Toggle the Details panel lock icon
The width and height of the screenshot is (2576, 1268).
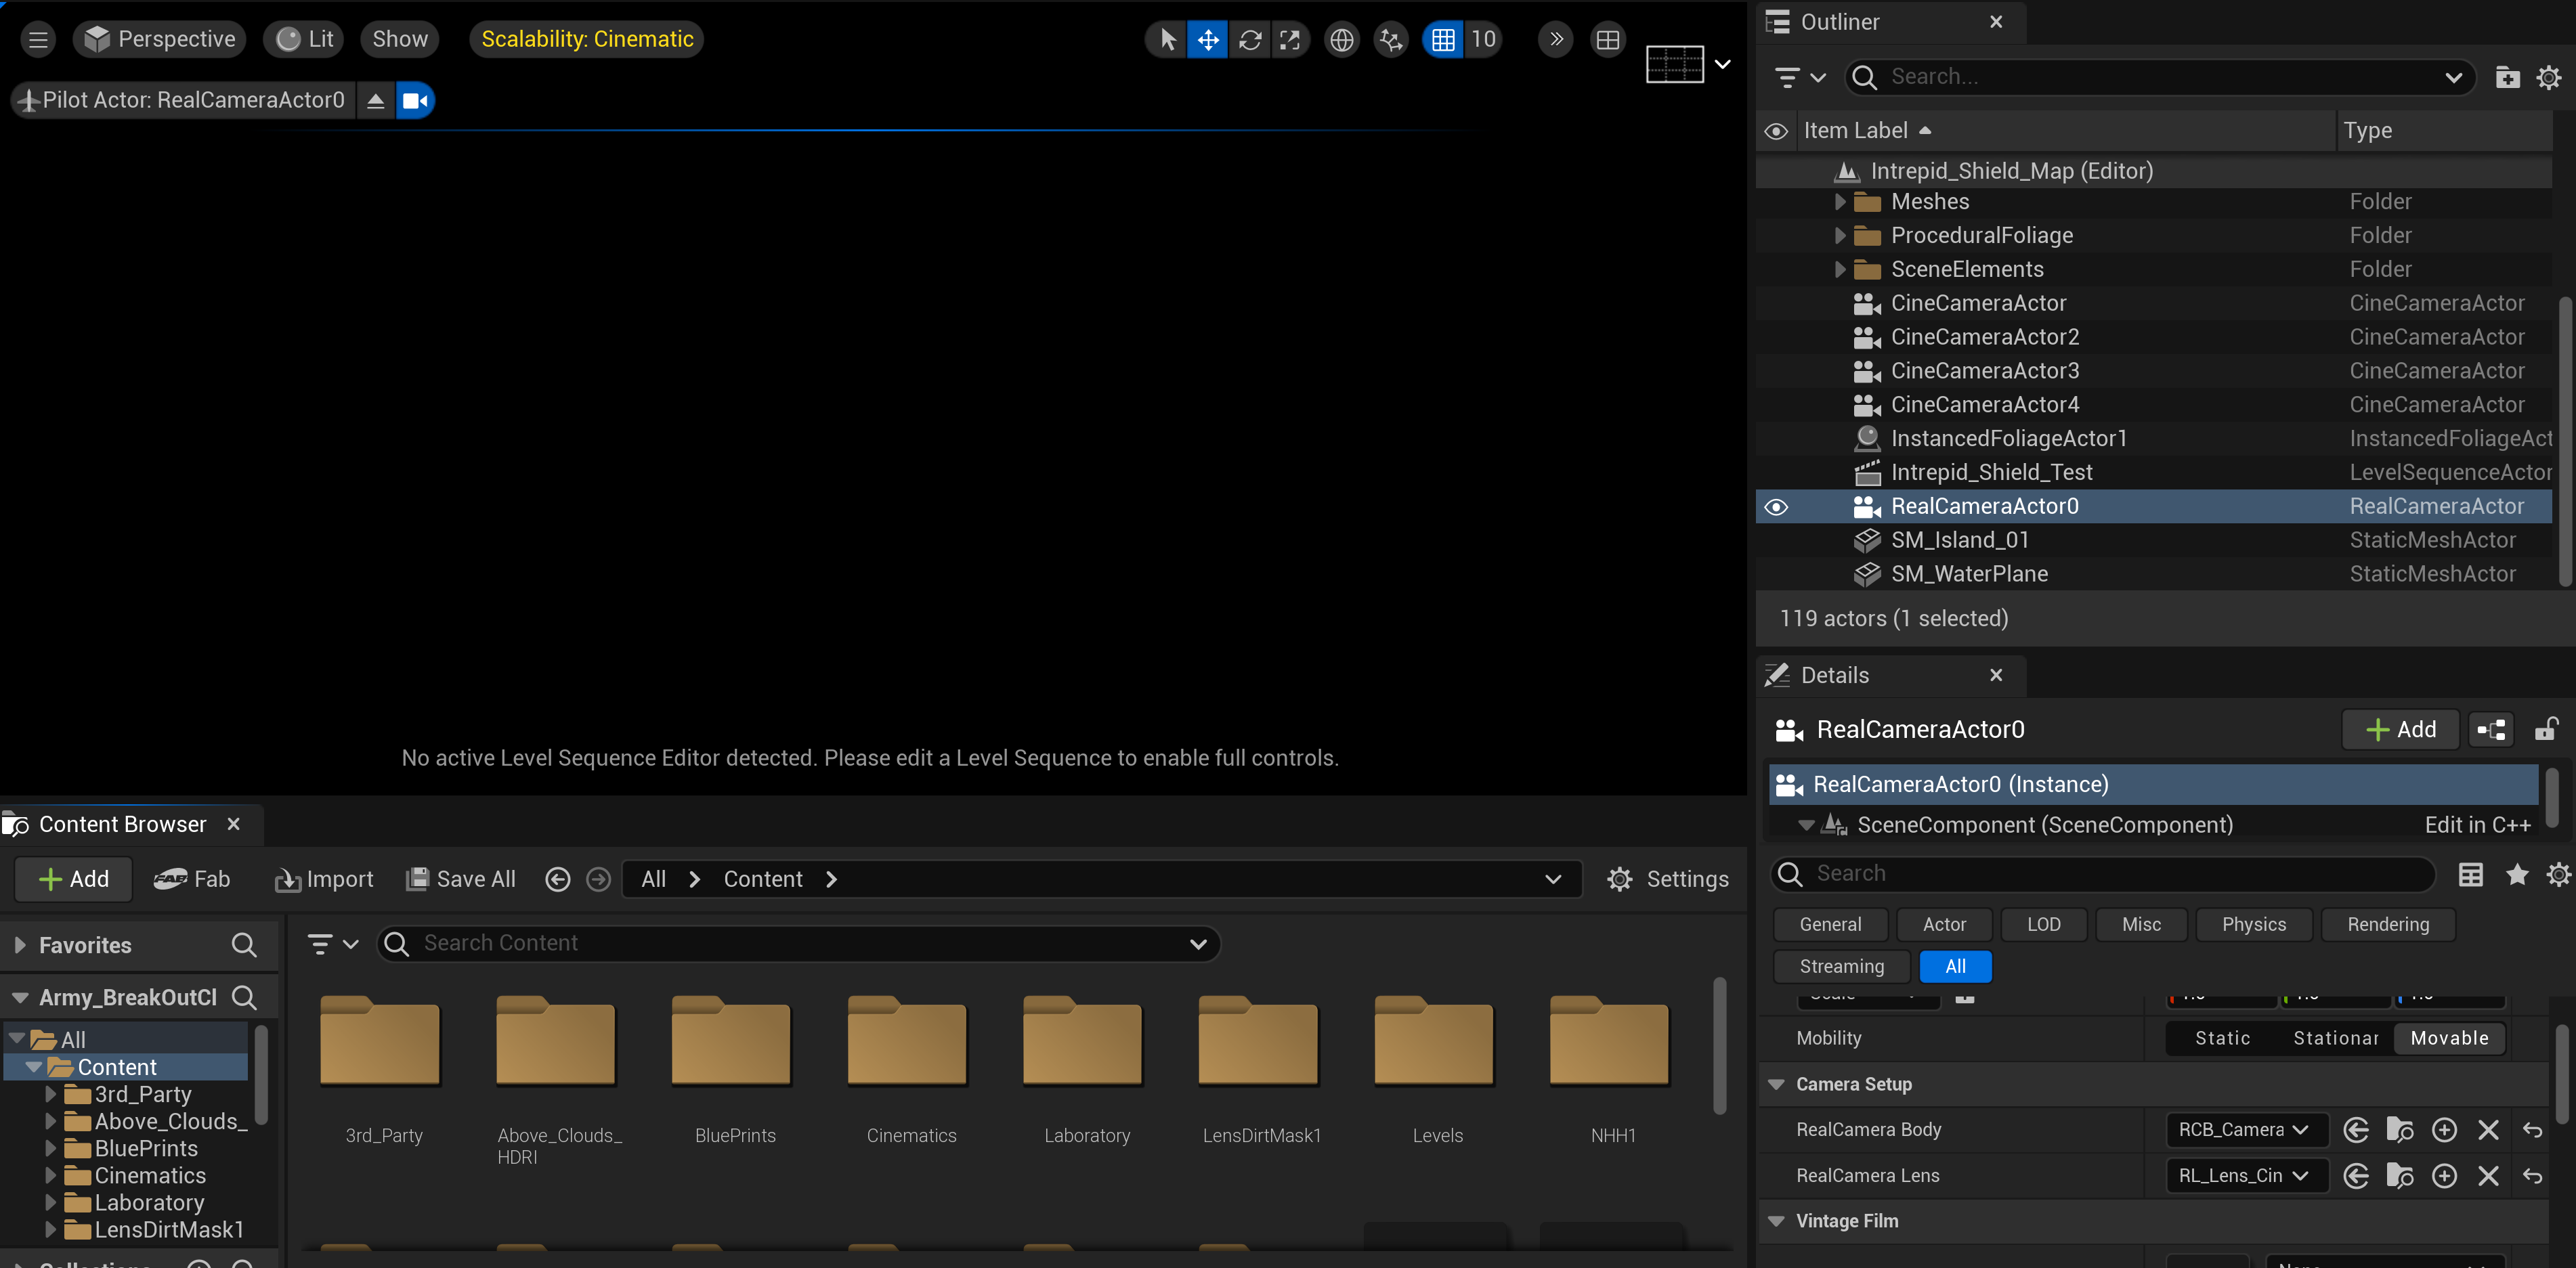2546,730
